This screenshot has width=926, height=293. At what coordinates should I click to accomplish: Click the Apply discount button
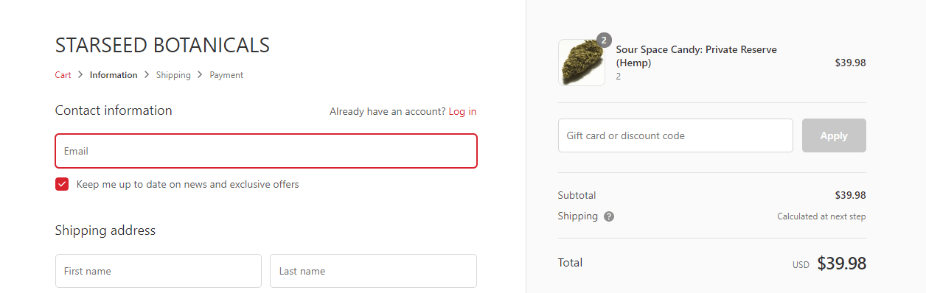point(834,135)
